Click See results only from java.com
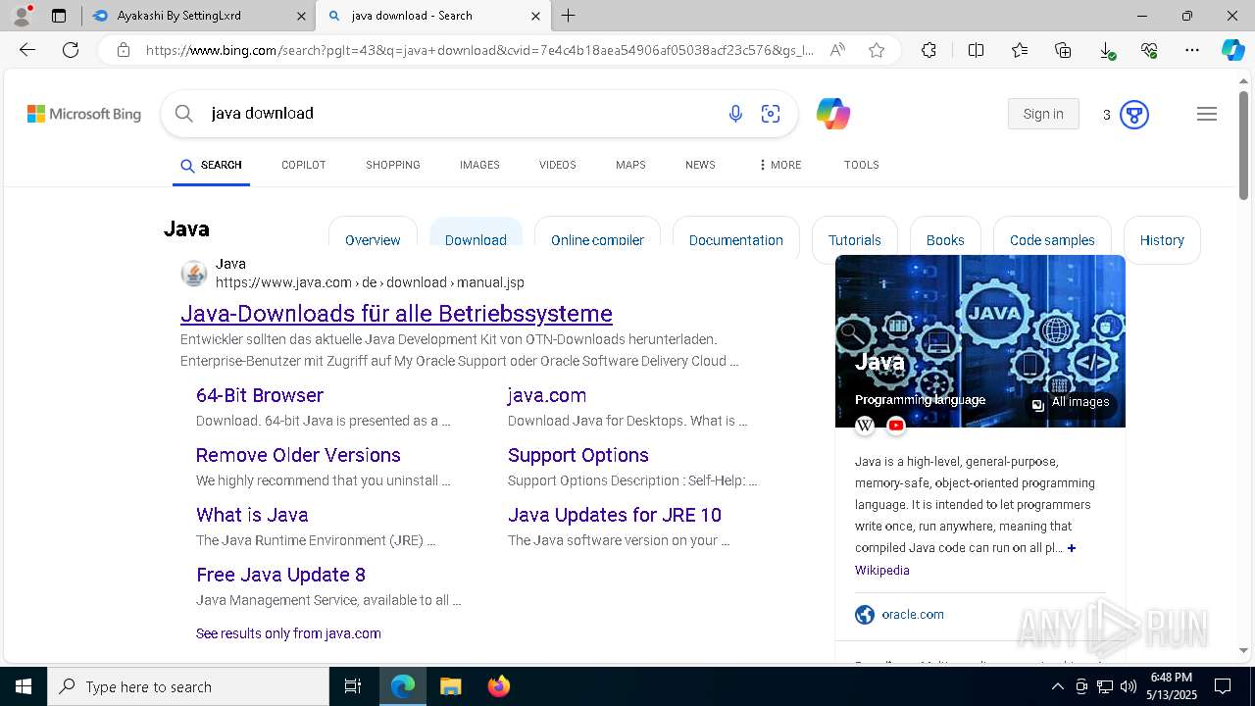The image size is (1255, 706). point(288,633)
